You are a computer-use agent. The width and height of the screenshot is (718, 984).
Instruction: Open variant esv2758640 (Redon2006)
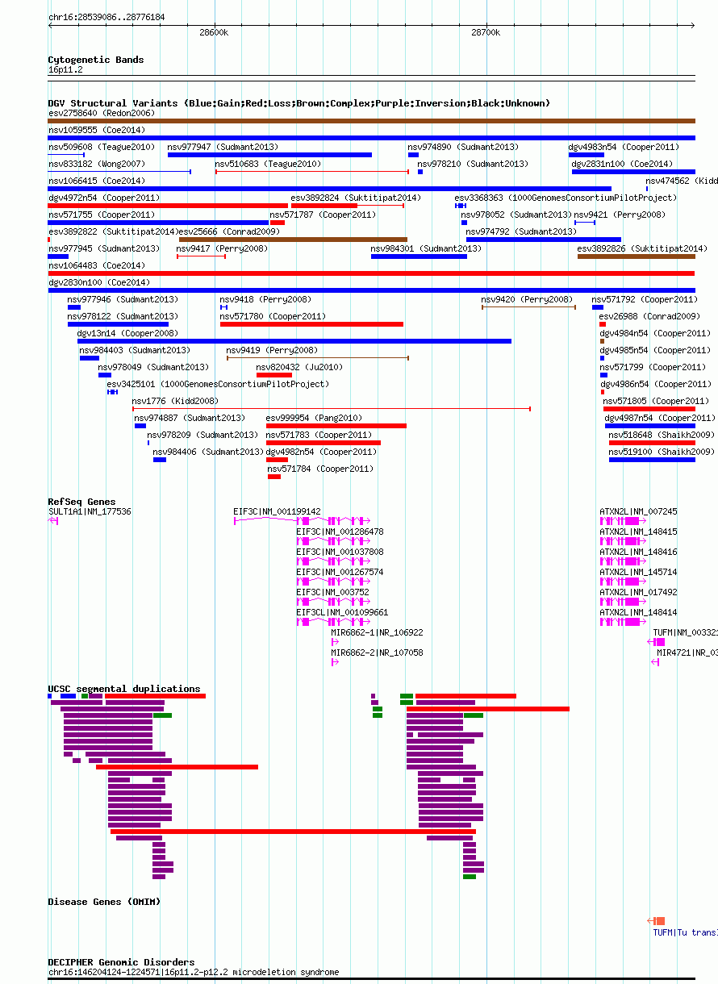[102, 113]
